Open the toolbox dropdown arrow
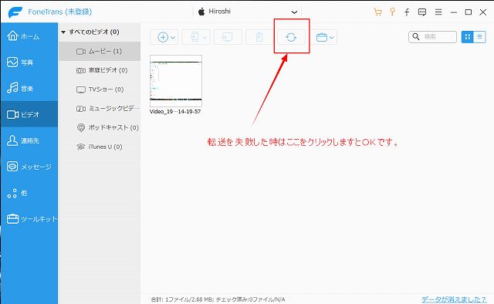 pyautogui.click(x=331, y=38)
